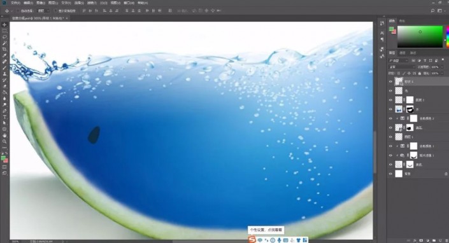The height and width of the screenshot is (243, 449).
Task: Click the IME 中 language mode button
Action: coord(260,240)
